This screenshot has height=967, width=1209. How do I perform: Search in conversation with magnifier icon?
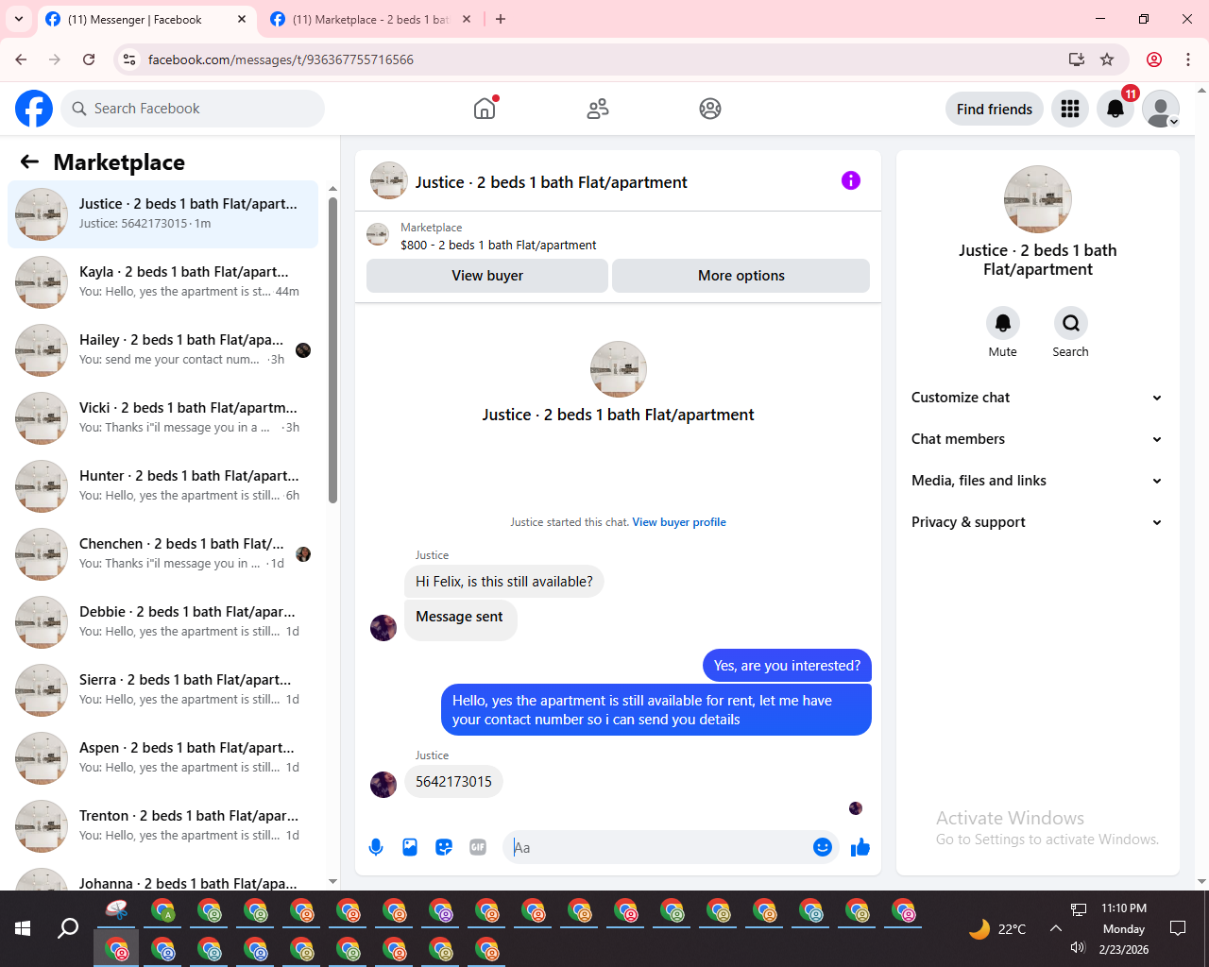(x=1071, y=323)
